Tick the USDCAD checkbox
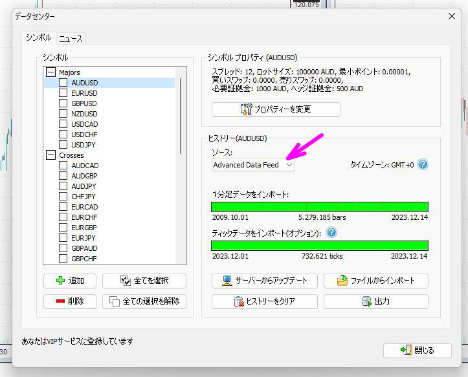 [x=63, y=124]
